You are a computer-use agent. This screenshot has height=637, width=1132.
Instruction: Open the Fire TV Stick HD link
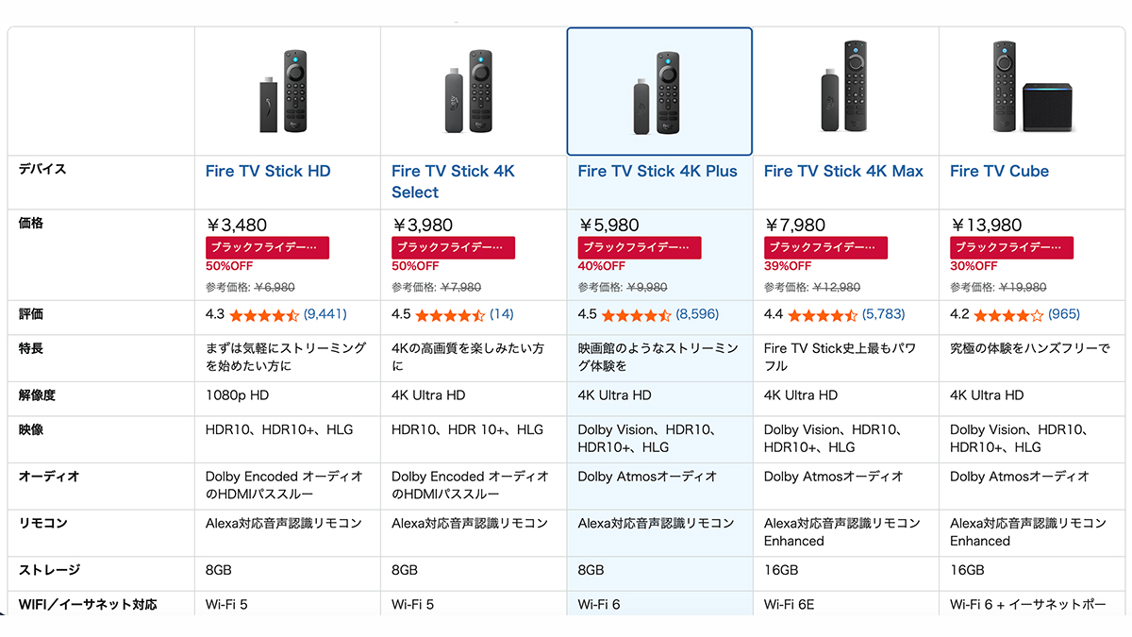point(268,172)
